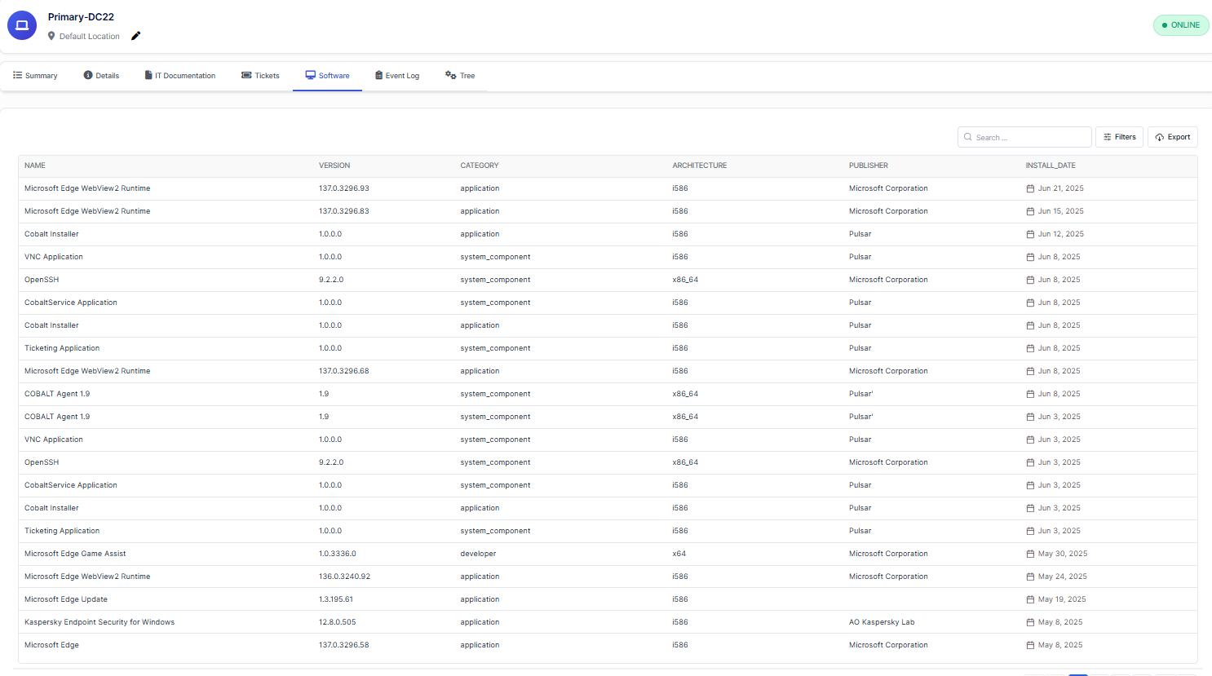
Task: Select the Software tab
Action: point(327,76)
